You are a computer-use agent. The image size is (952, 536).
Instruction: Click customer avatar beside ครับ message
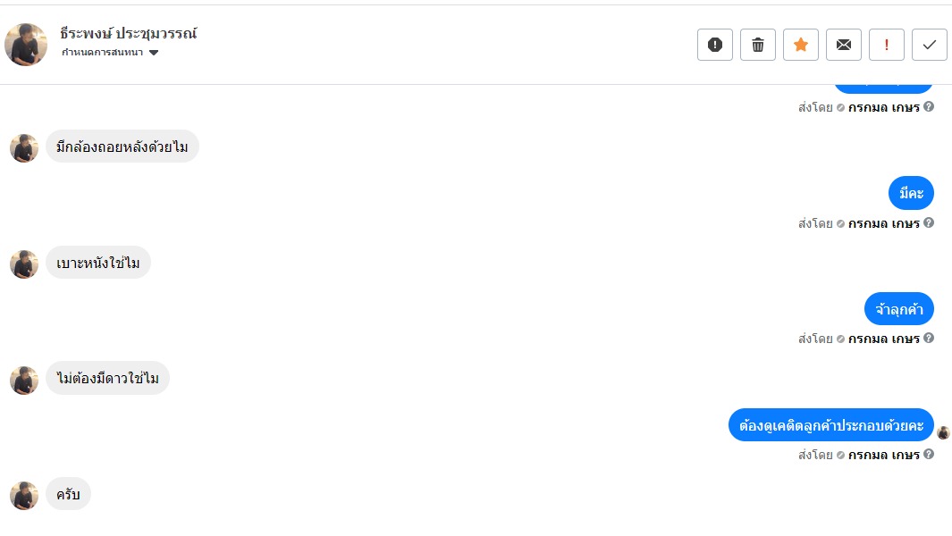(x=24, y=496)
